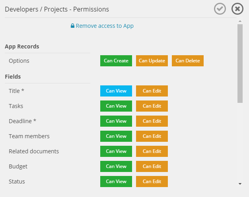Enable Can Edit for Deadline field

152,121
